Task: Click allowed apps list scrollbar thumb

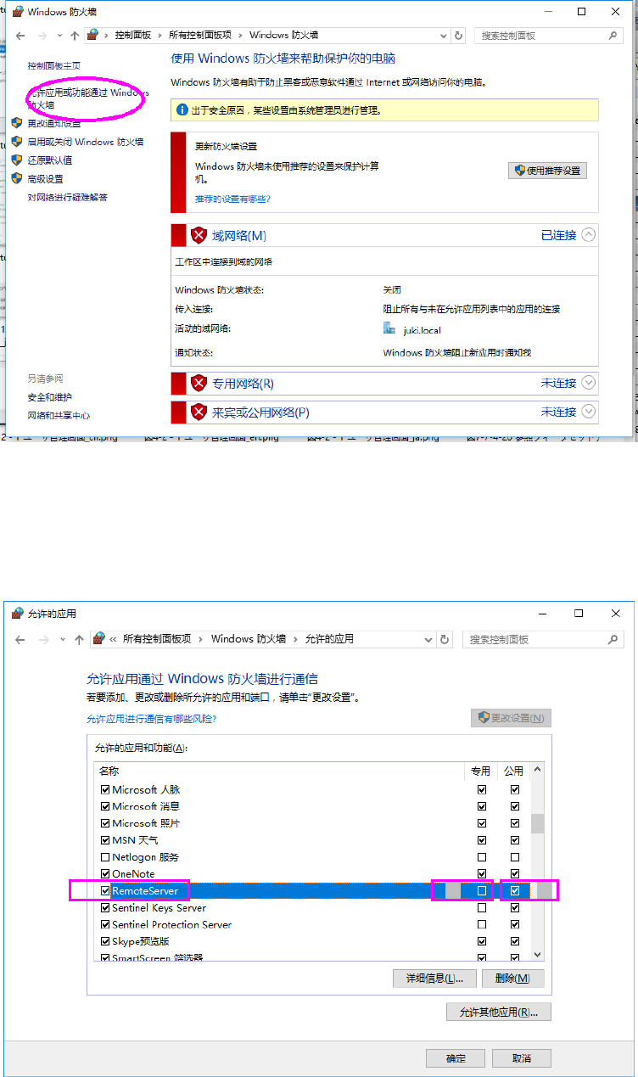Action: pyautogui.click(x=538, y=823)
